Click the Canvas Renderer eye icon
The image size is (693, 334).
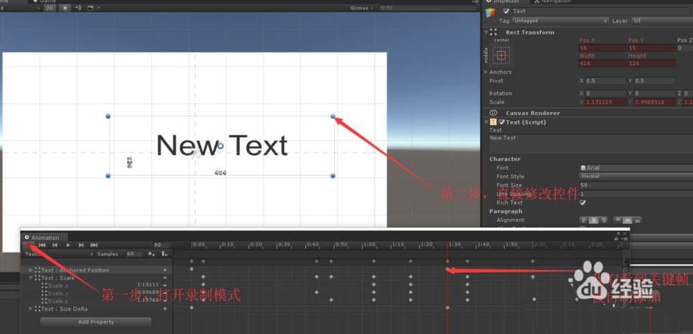pos(493,113)
